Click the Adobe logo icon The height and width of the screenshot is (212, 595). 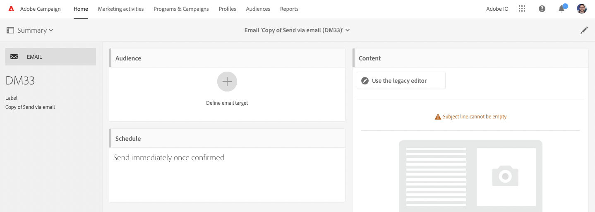[11, 9]
